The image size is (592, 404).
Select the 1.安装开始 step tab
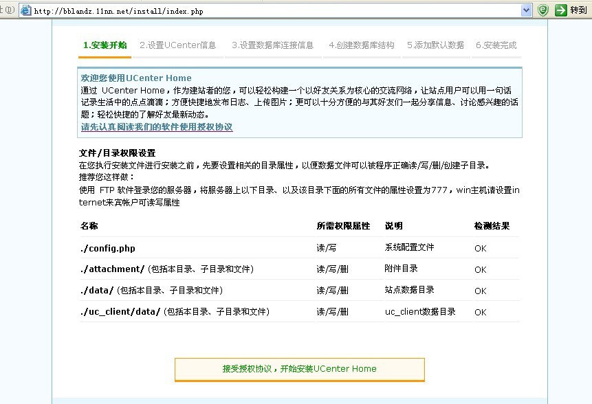coord(105,45)
